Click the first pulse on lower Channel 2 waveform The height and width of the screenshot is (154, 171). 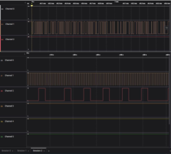point(42,95)
